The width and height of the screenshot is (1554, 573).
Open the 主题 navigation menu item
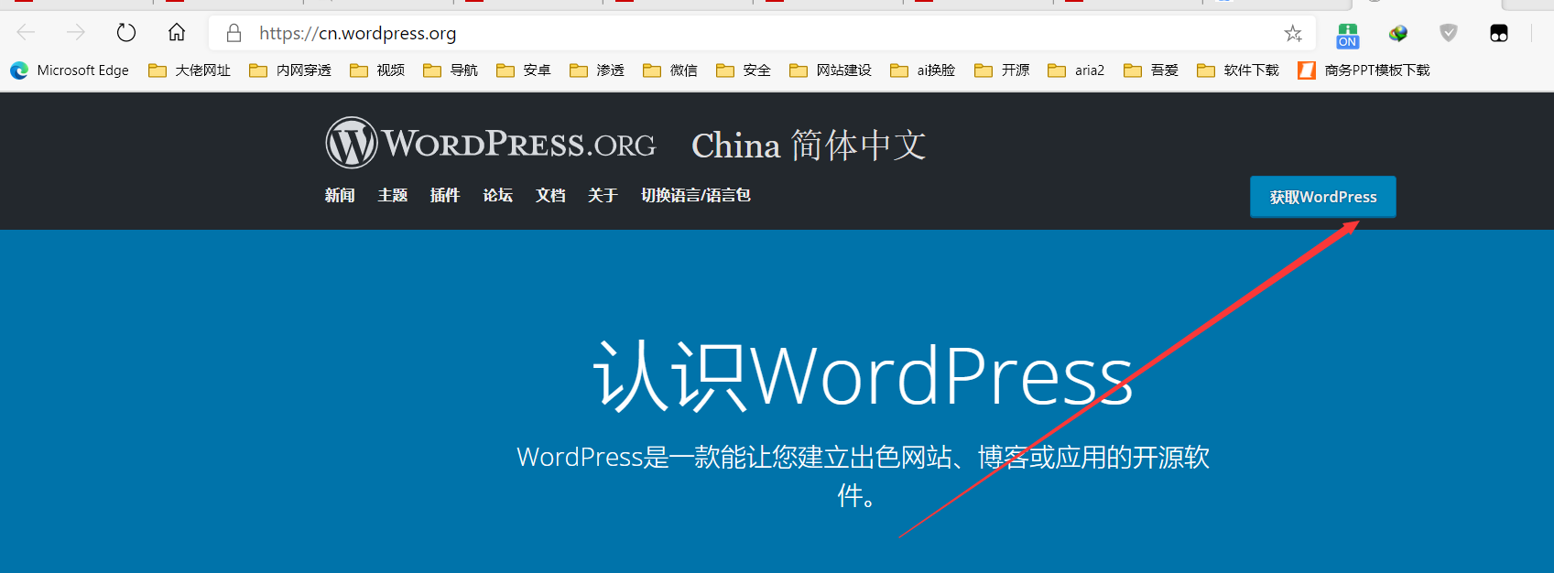(x=393, y=195)
